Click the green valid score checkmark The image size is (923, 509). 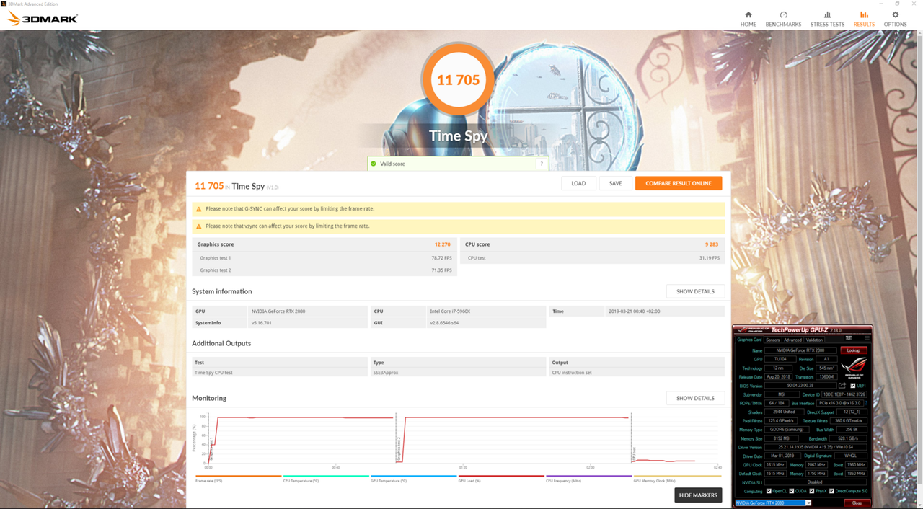click(374, 164)
